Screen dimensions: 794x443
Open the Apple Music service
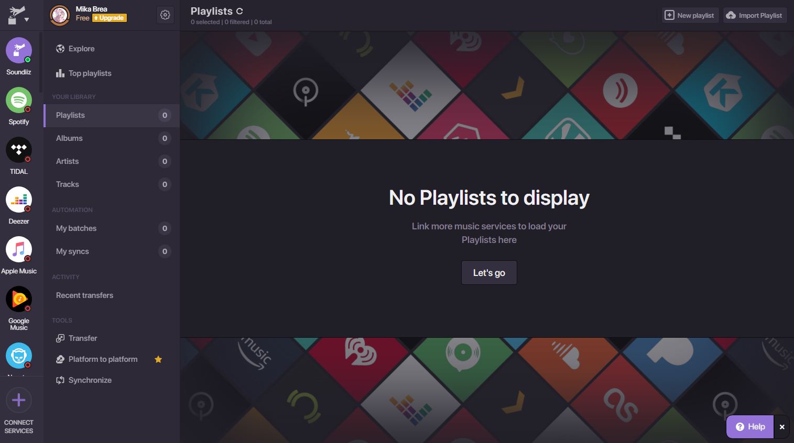[19, 249]
